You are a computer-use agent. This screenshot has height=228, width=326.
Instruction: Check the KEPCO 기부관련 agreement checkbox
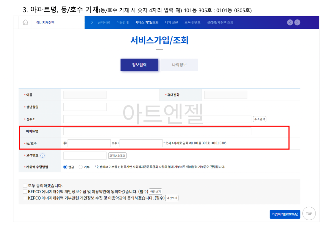point(25,198)
